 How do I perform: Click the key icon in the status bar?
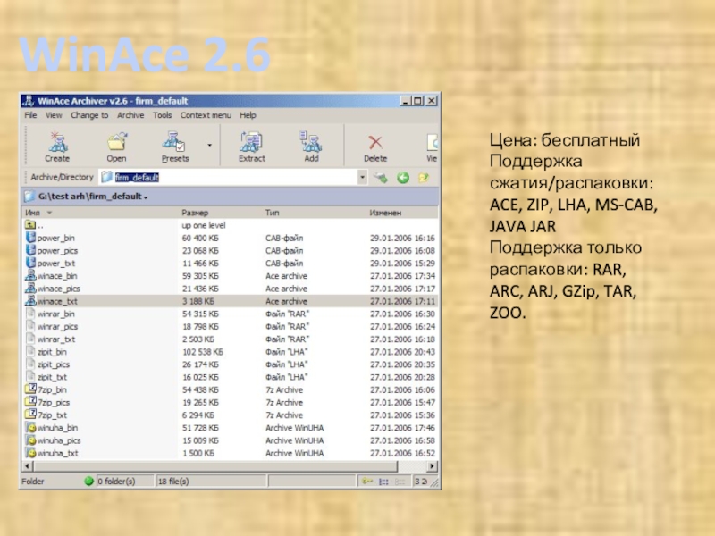click(x=367, y=482)
